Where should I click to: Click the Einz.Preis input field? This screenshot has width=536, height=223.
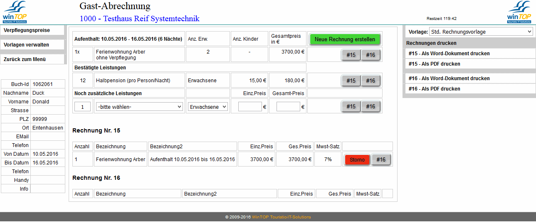click(250, 107)
